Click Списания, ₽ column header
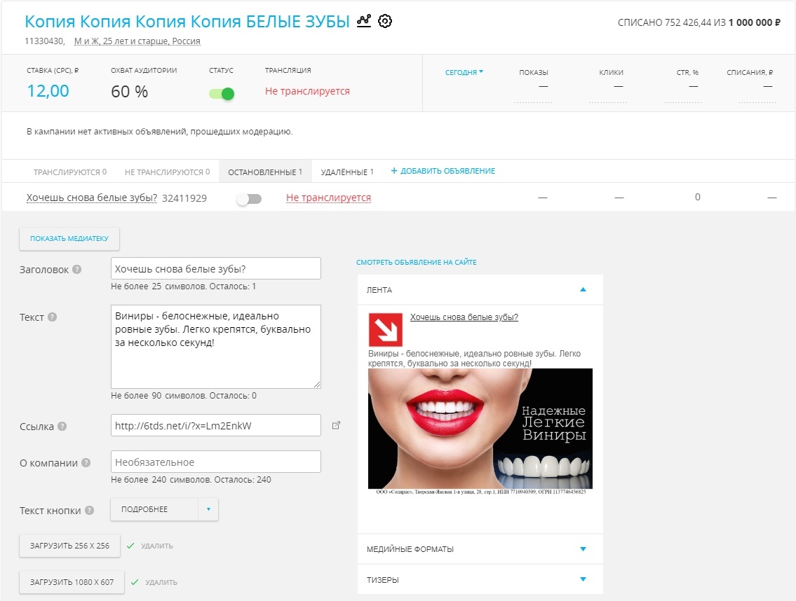The width and height of the screenshot is (796, 601). pyautogui.click(x=750, y=73)
